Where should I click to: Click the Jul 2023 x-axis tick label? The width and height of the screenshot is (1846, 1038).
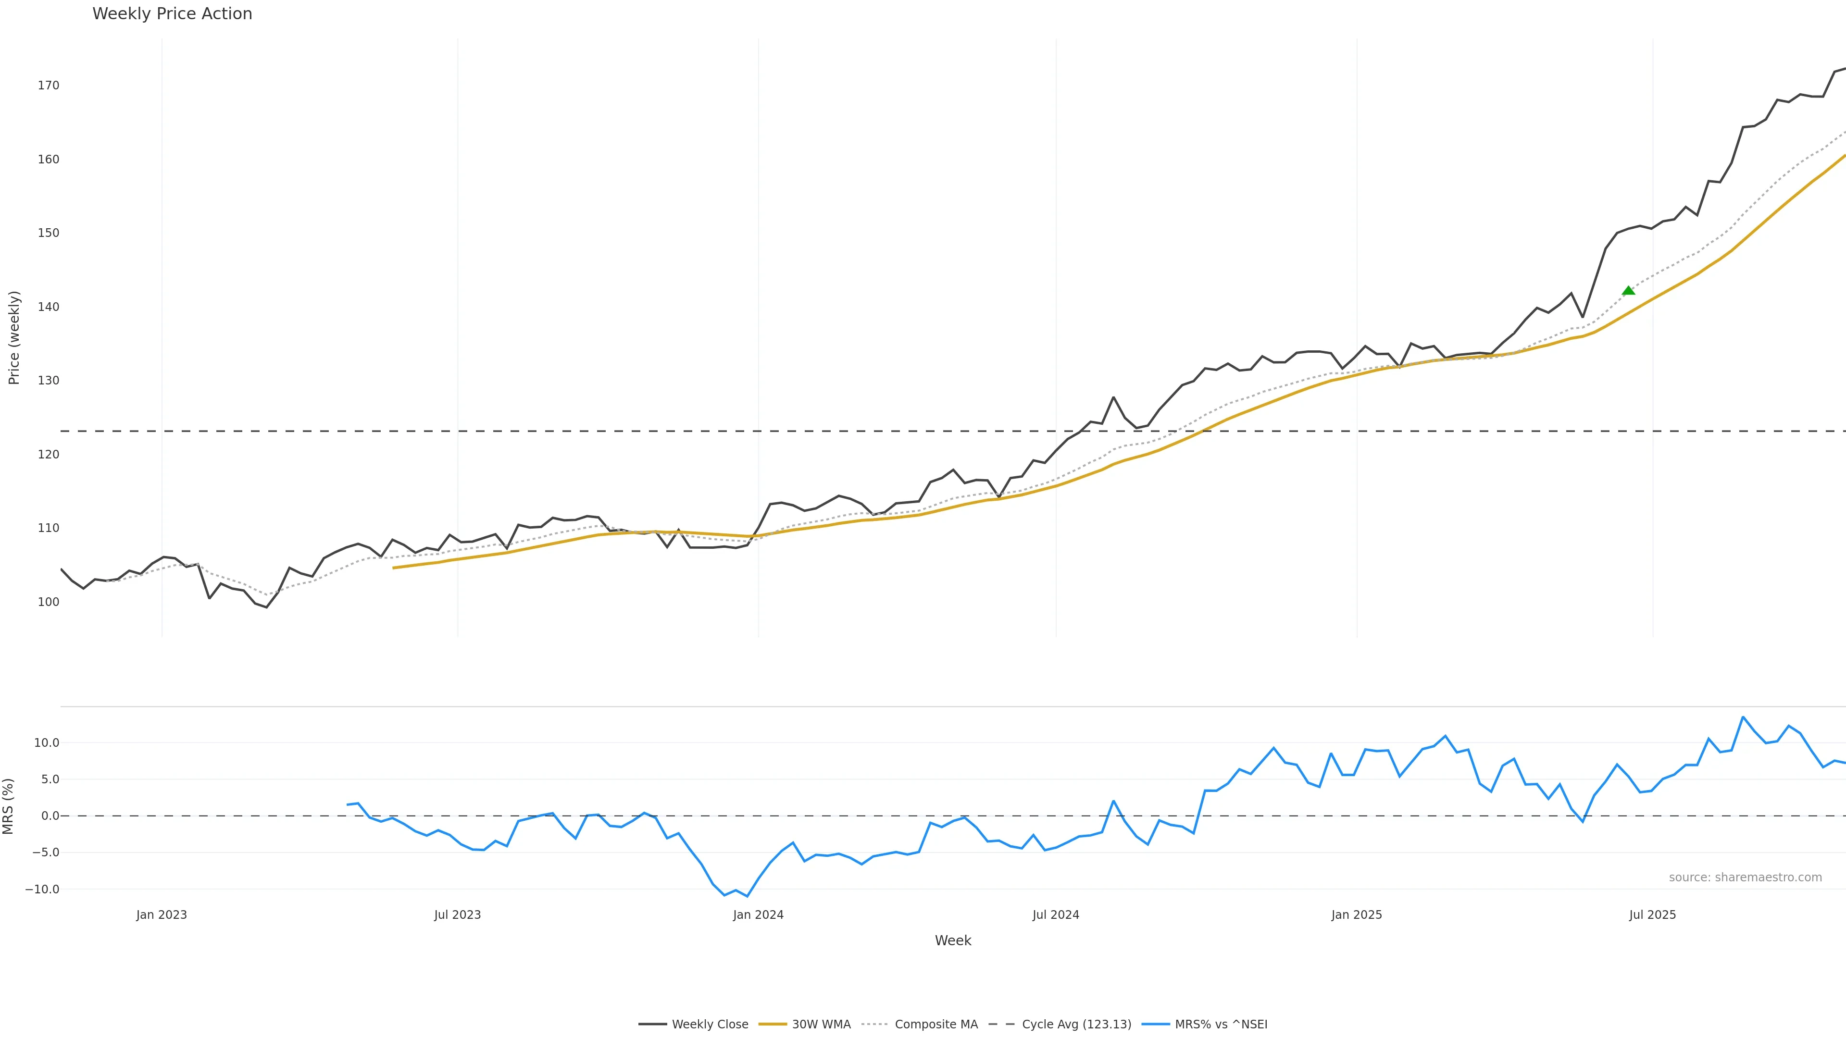pyautogui.click(x=457, y=915)
